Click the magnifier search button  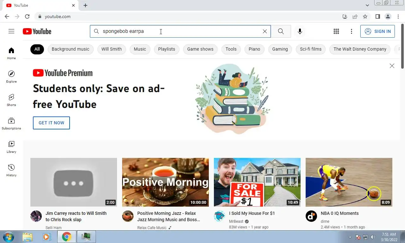tap(281, 31)
